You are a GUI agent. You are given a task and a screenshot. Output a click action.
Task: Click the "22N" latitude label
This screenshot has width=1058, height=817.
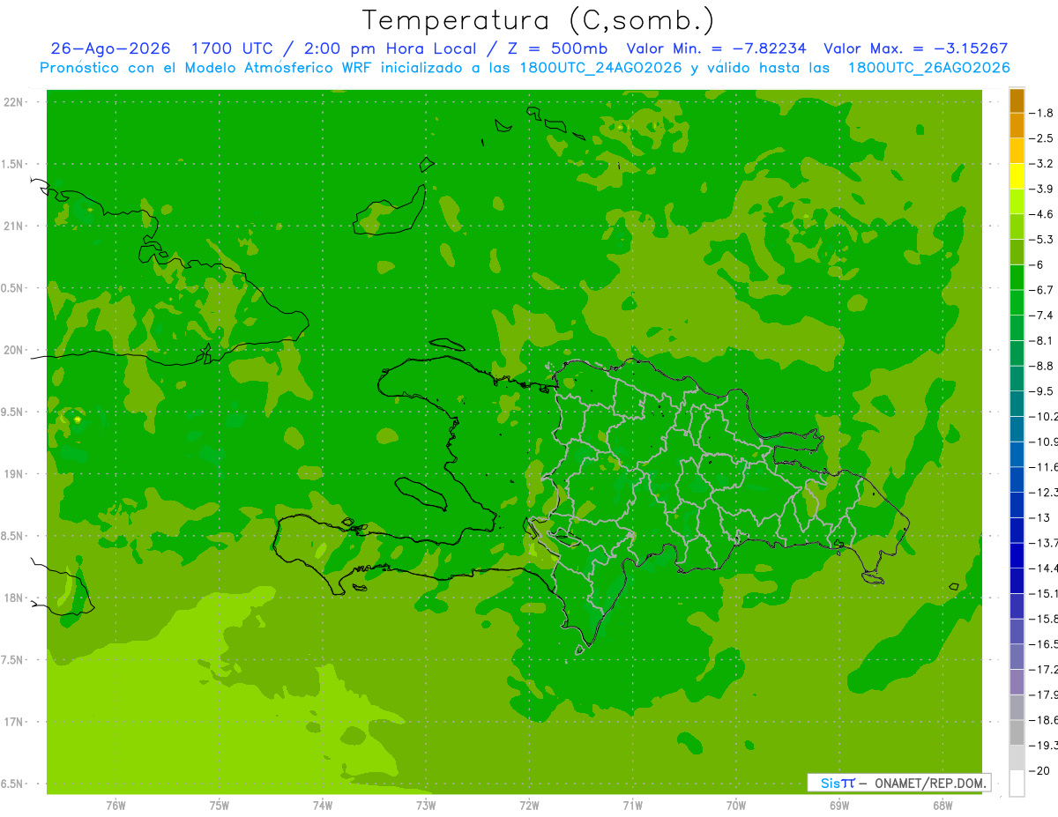[15, 102]
